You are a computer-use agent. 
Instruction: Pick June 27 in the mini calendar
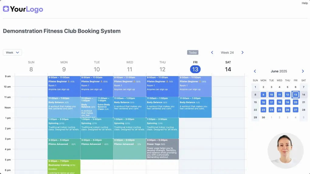[295, 110]
